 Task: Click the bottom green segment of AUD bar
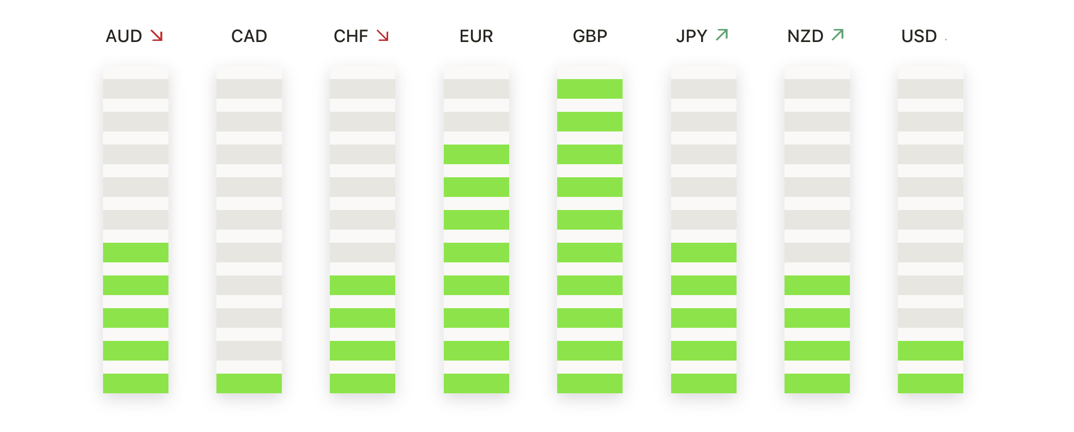pos(136,383)
